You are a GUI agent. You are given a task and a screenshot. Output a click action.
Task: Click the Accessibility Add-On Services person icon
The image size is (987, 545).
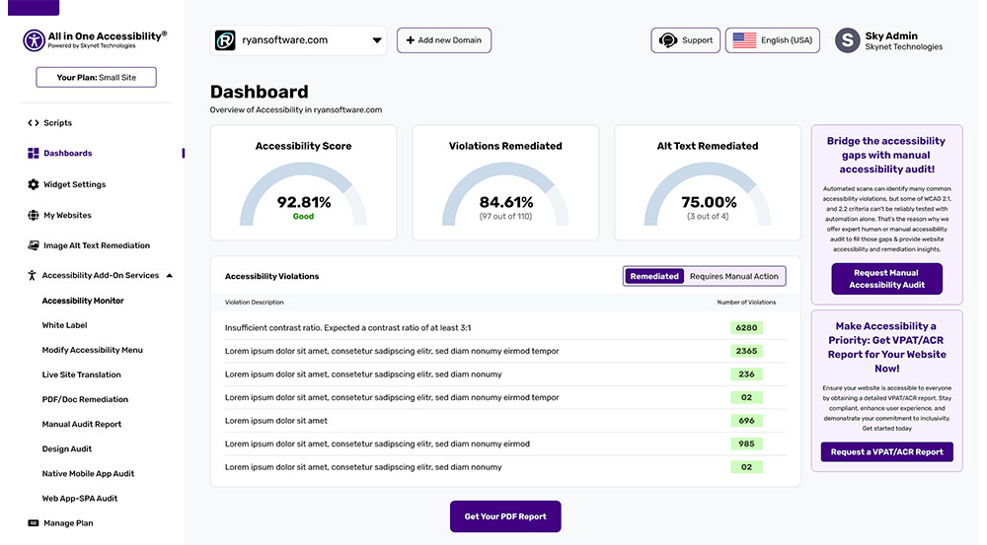pyautogui.click(x=33, y=275)
